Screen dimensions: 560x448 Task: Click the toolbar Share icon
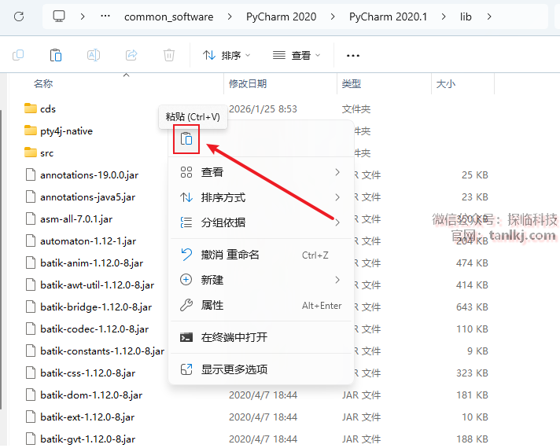tap(131, 55)
